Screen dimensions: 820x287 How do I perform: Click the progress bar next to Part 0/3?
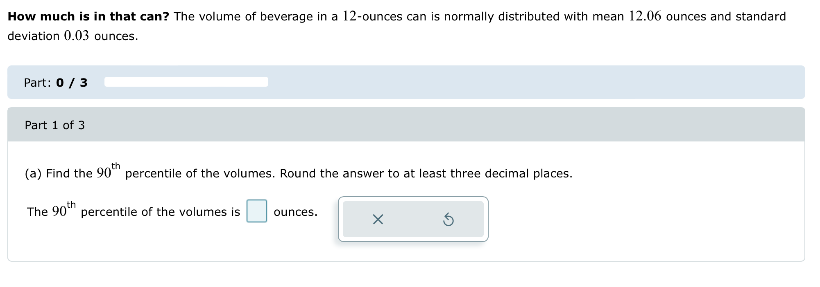click(x=186, y=82)
